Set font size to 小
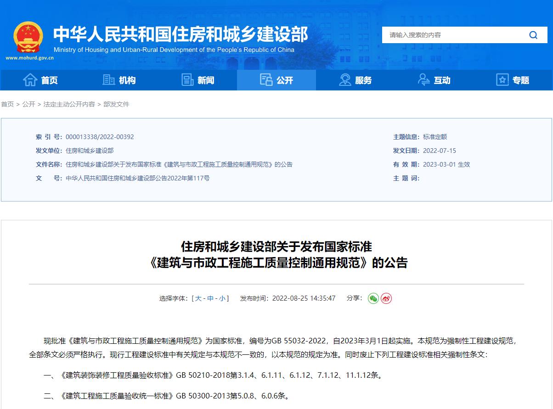The image size is (553, 409). click(222, 298)
